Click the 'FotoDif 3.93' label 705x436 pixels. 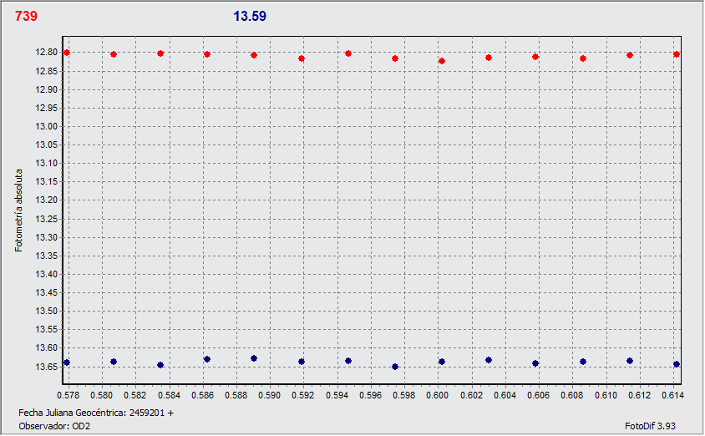pyautogui.click(x=650, y=426)
